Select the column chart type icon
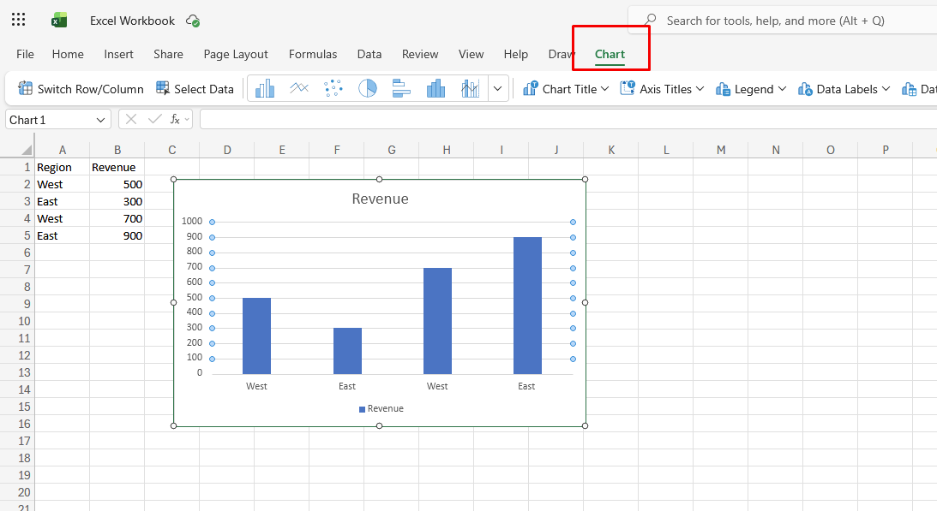This screenshot has height=511, width=937. click(x=265, y=89)
